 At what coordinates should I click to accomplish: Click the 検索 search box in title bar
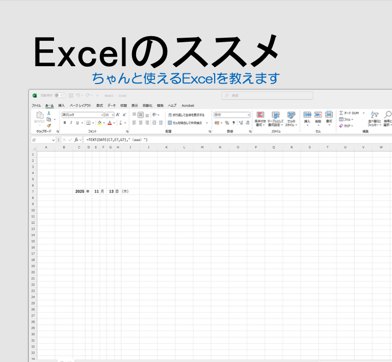(x=267, y=95)
